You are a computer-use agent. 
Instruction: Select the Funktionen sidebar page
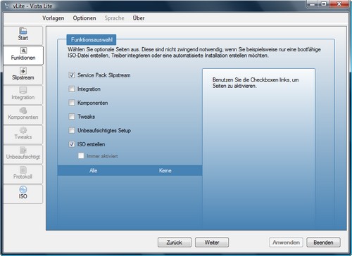[x=23, y=55]
